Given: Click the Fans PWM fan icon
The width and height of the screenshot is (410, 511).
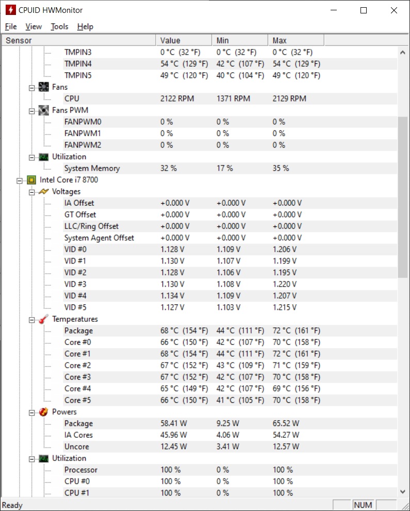Looking at the screenshot, I should tap(44, 110).
